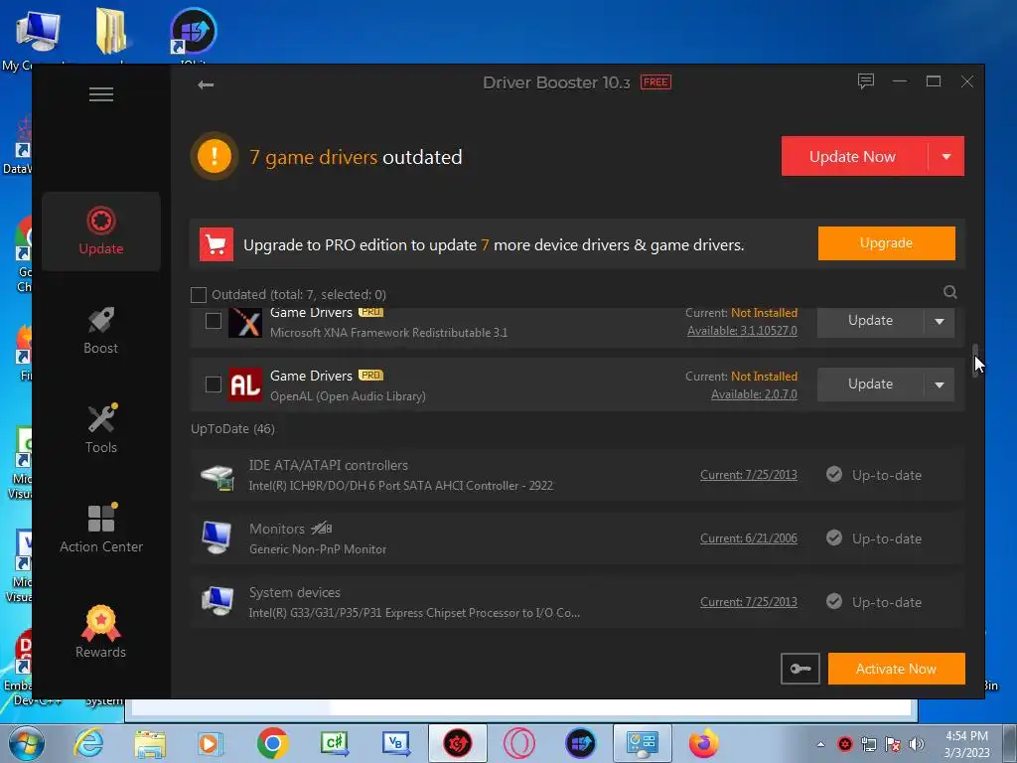
Task: Click the taskbar clock showing 4:54 PM
Action: pyautogui.click(x=966, y=744)
